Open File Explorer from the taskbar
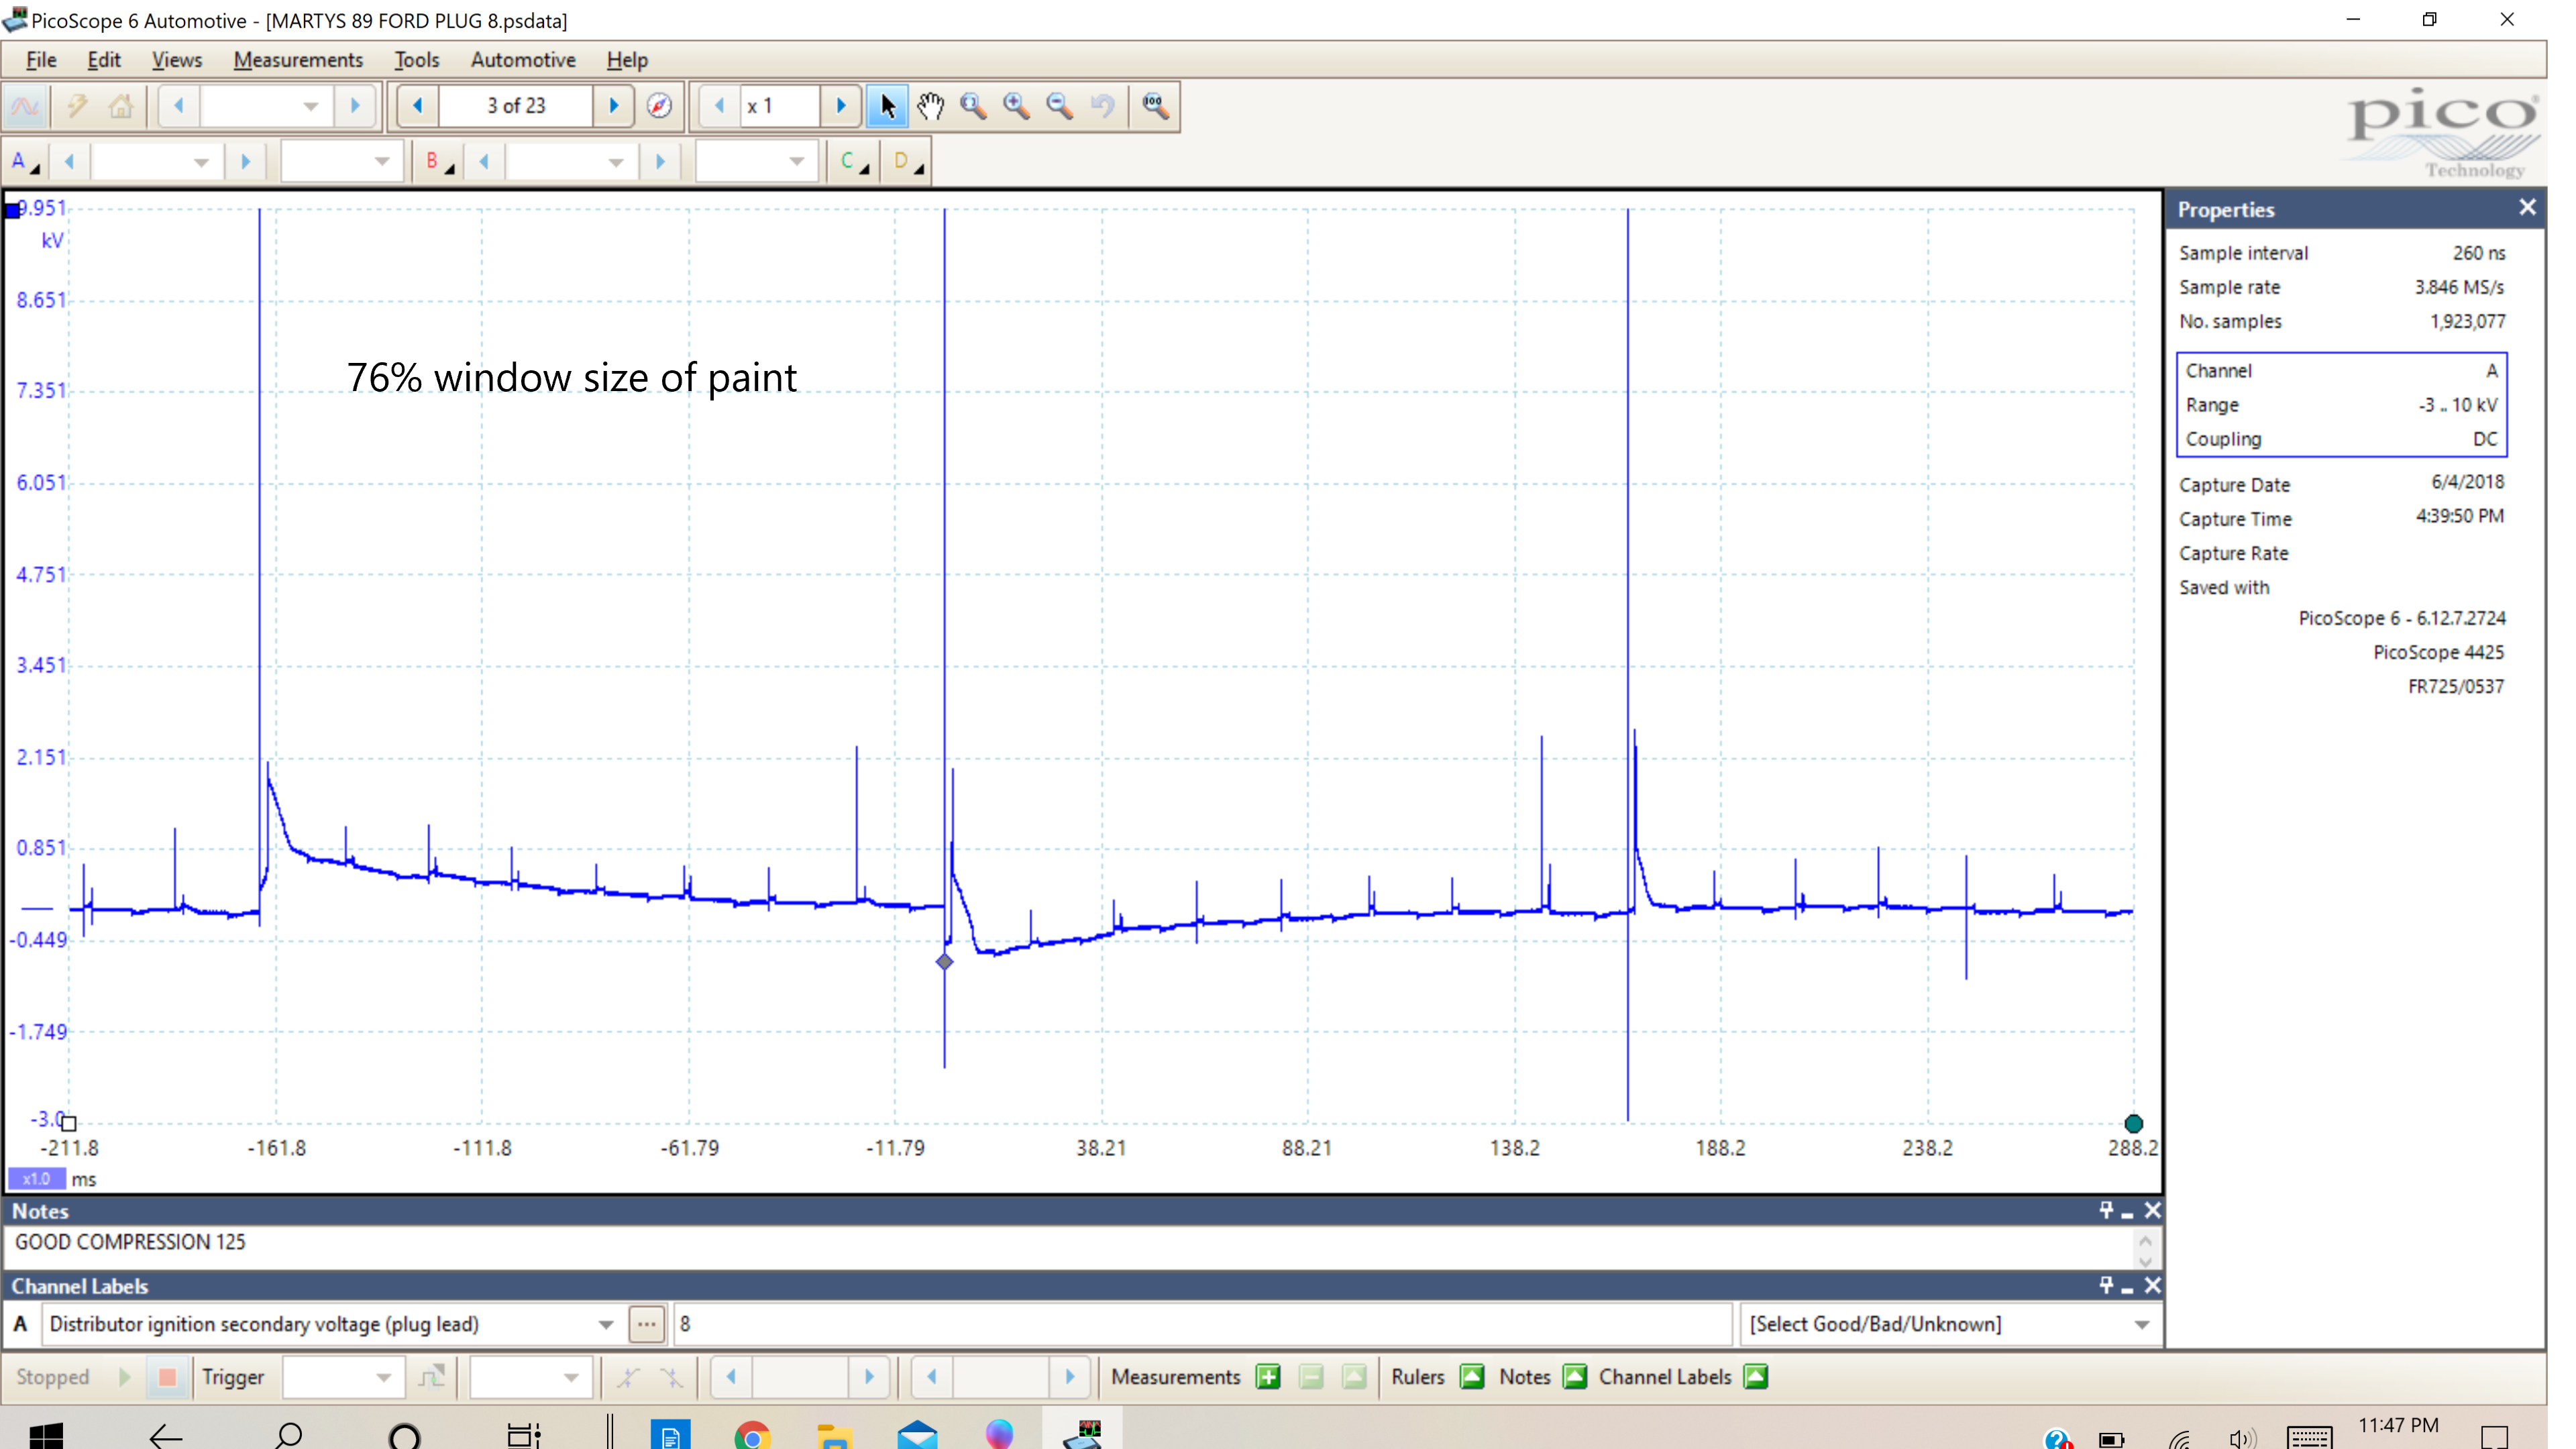The height and width of the screenshot is (1449, 2576). tap(834, 1436)
